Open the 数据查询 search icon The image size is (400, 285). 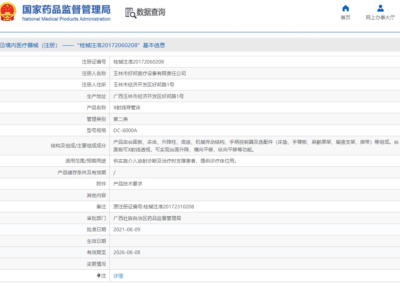[x=131, y=13]
